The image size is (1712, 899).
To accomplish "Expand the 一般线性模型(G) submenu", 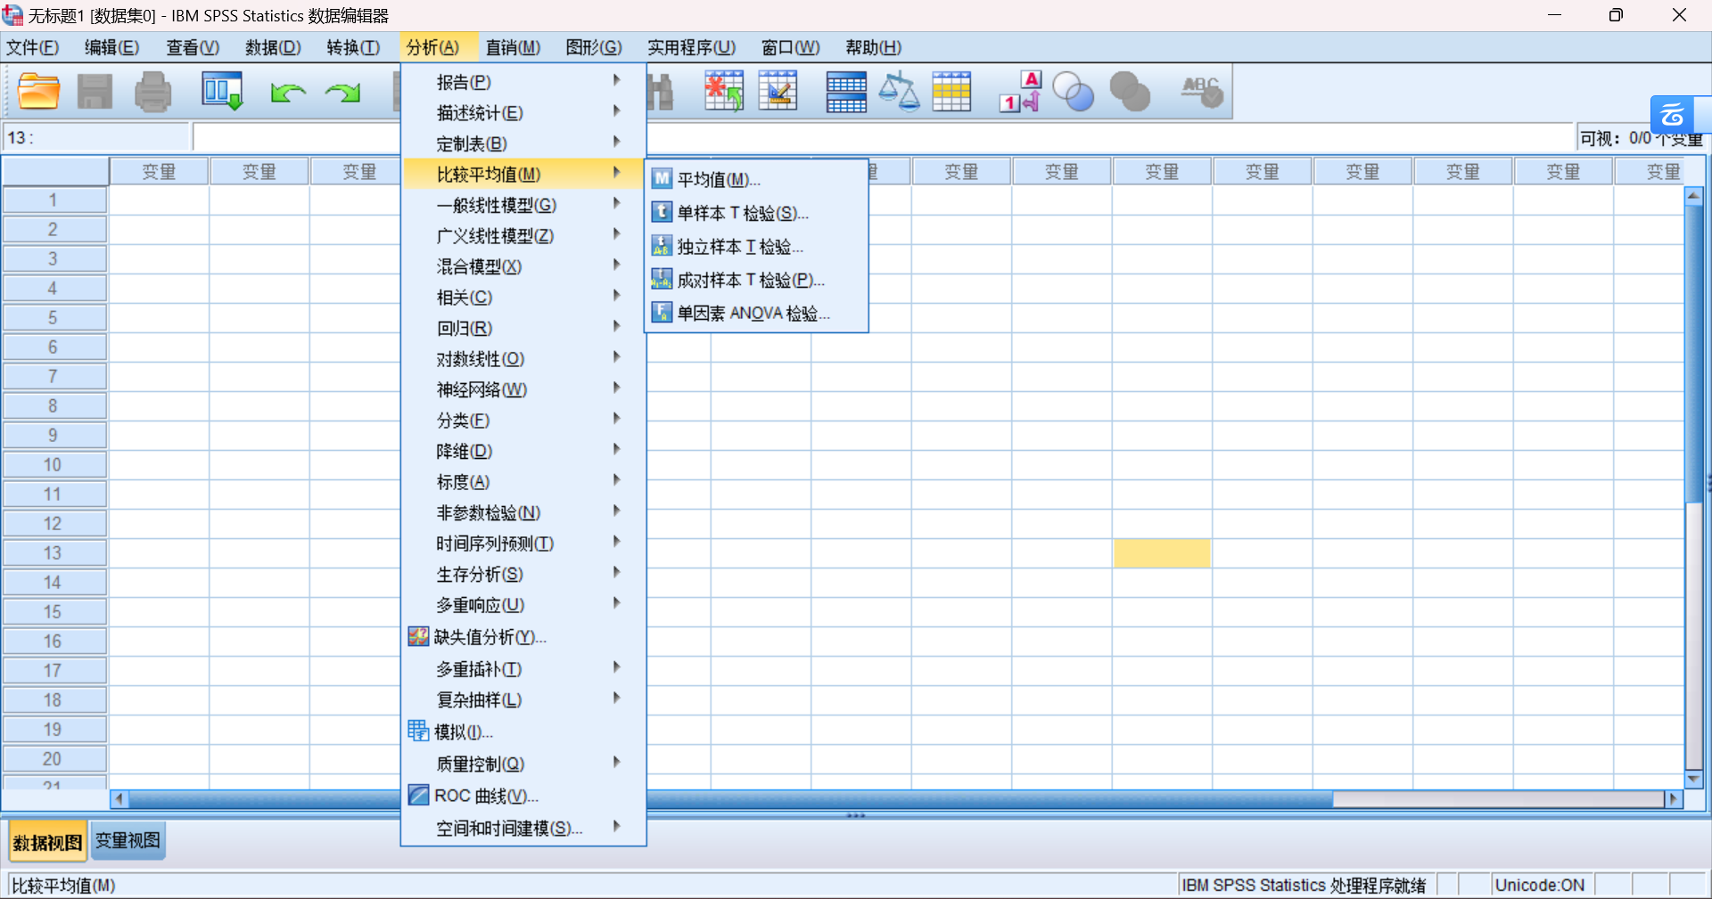I will (x=524, y=205).
